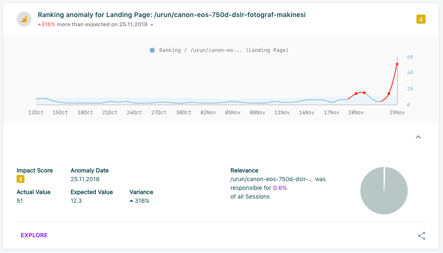Click the 12Oct axis label
The height and width of the screenshot is (253, 443).
click(36, 113)
